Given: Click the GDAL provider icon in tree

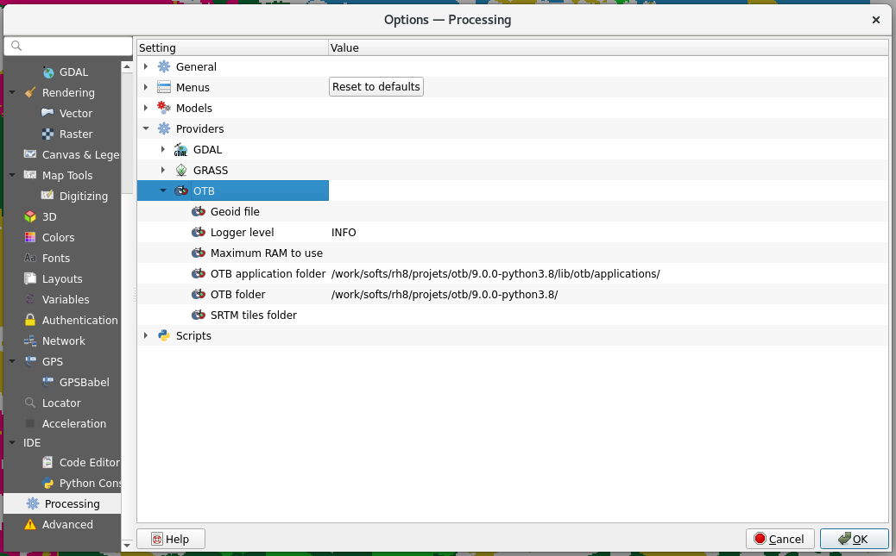Looking at the screenshot, I should (x=180, y=149).
